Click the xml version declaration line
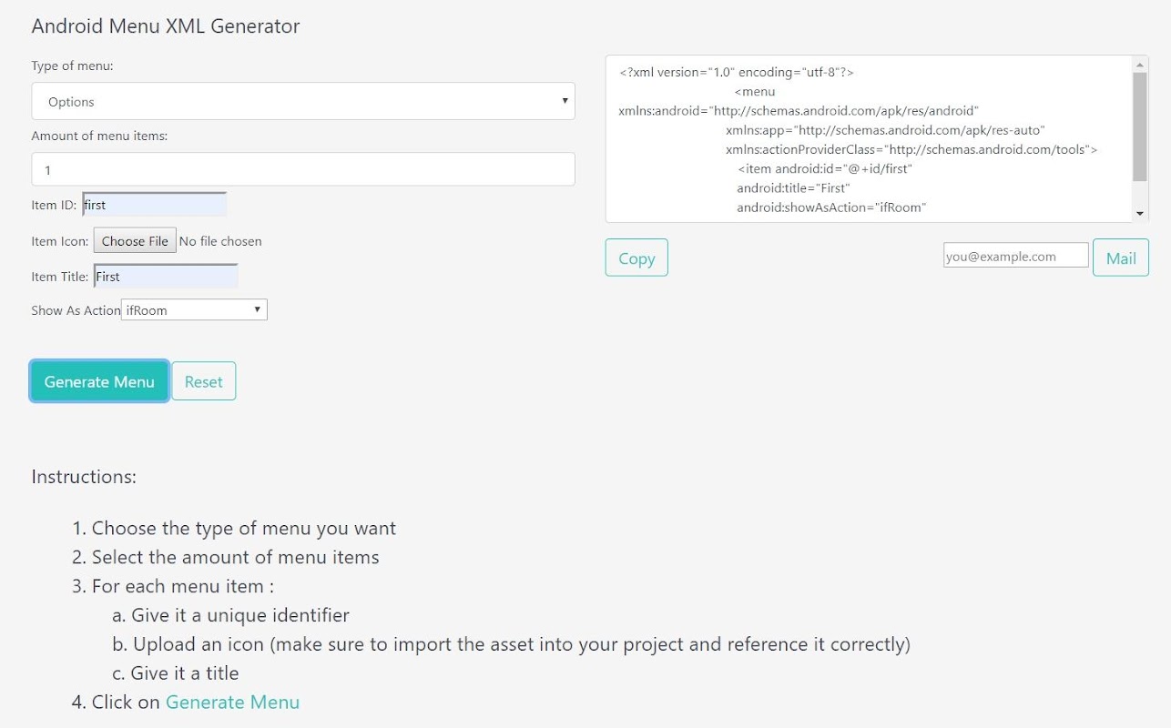1171x728 pixels. 737,72
